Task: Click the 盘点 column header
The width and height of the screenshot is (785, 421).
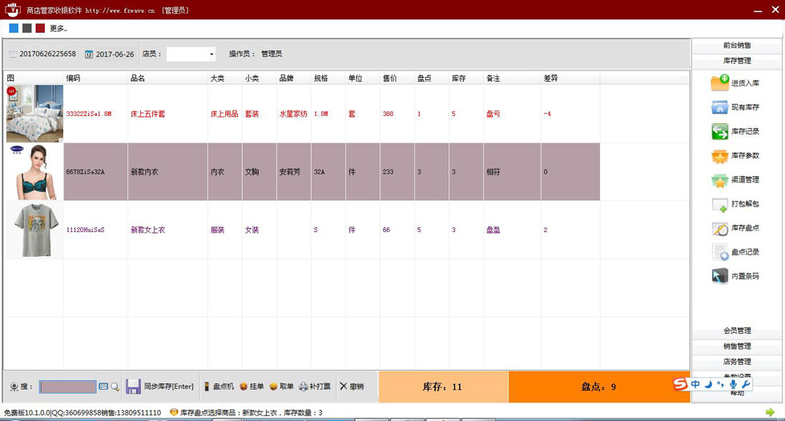Action: [432, 78]
